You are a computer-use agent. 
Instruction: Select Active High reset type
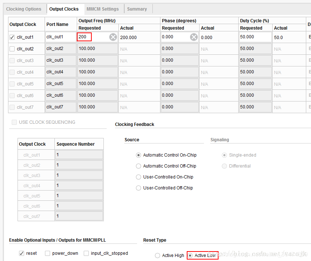pos(158,256)
